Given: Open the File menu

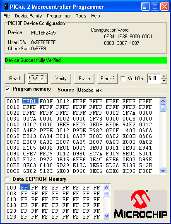Looking at the screenshot, I should tap(7, 16).
